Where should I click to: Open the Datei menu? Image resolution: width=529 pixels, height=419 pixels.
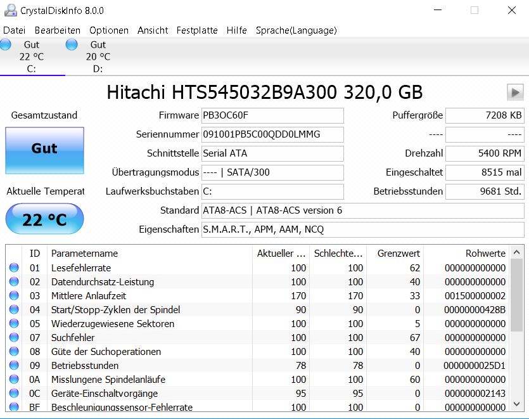pyautogui.click(x=14, y=30)
